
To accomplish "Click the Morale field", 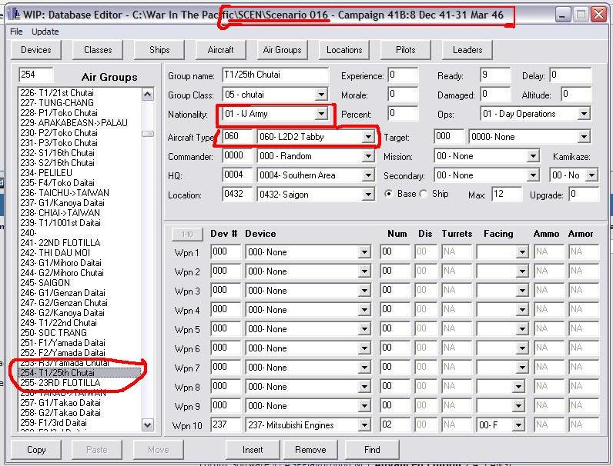I will pos(403,94).
